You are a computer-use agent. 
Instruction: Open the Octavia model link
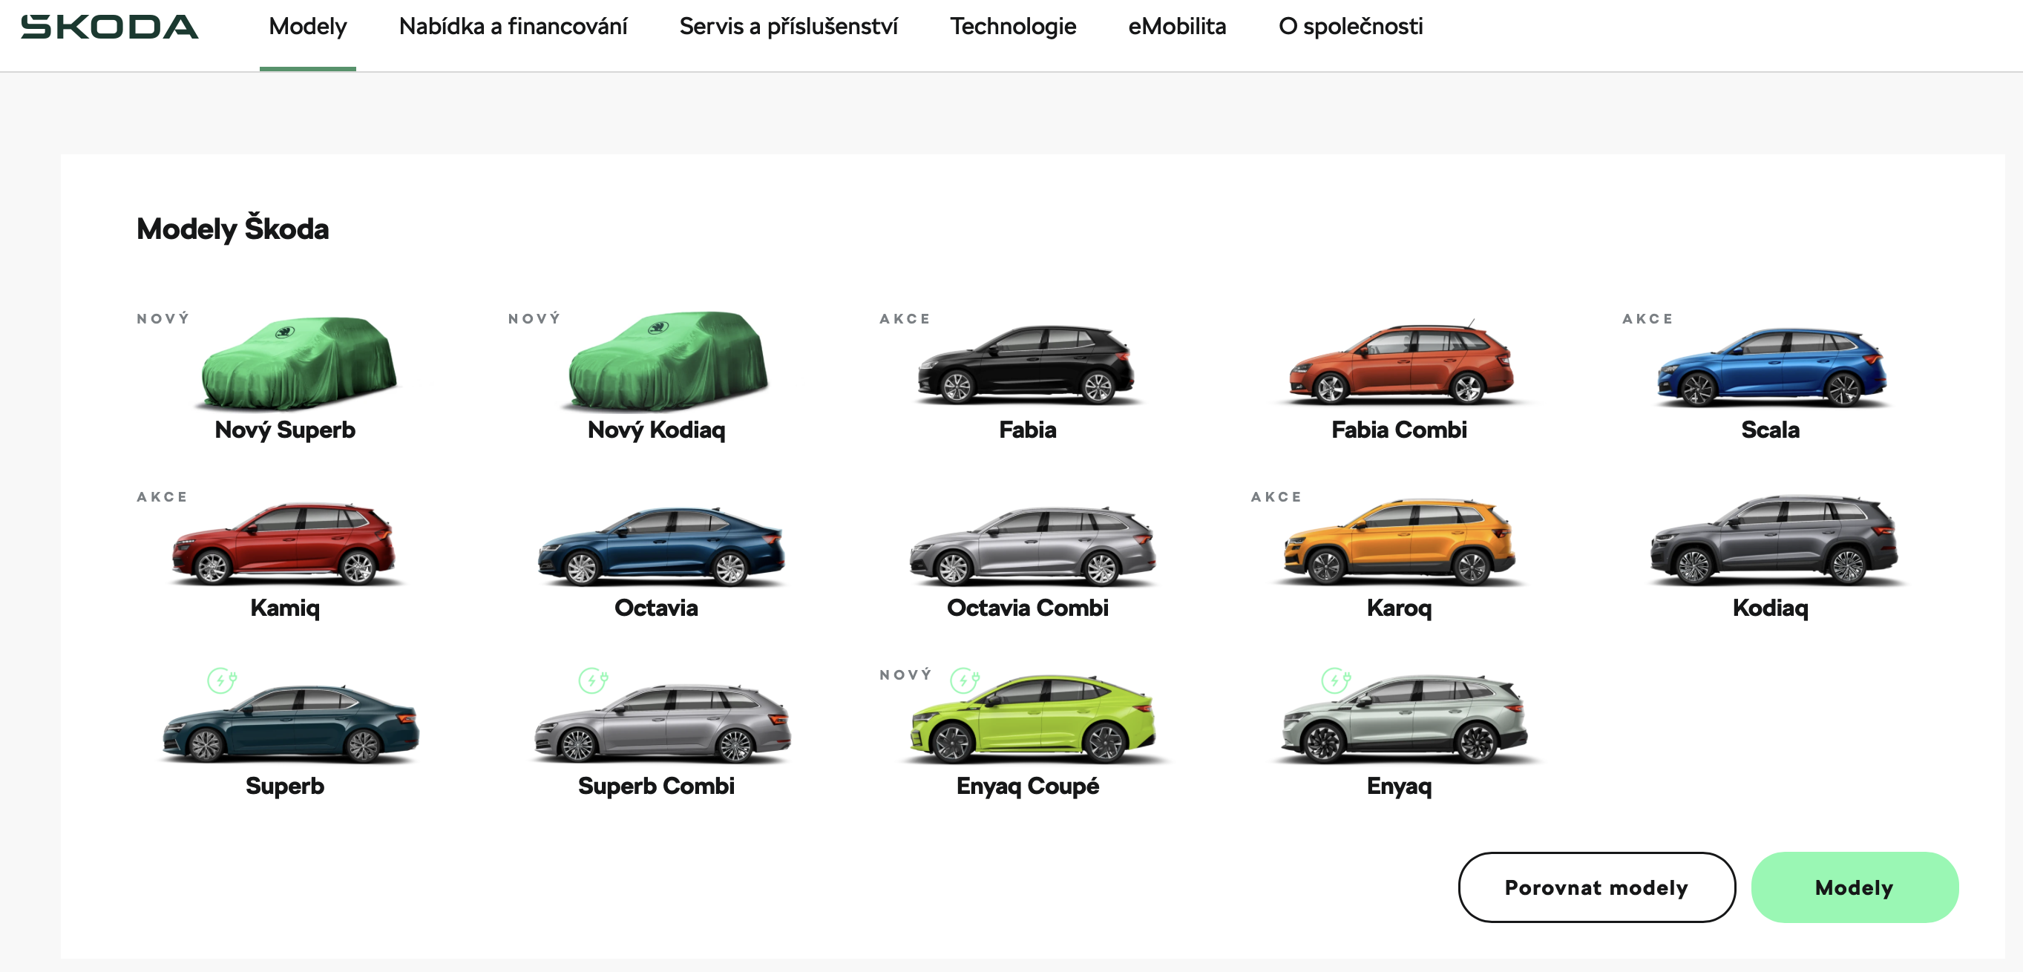click(x=657, y=608)
